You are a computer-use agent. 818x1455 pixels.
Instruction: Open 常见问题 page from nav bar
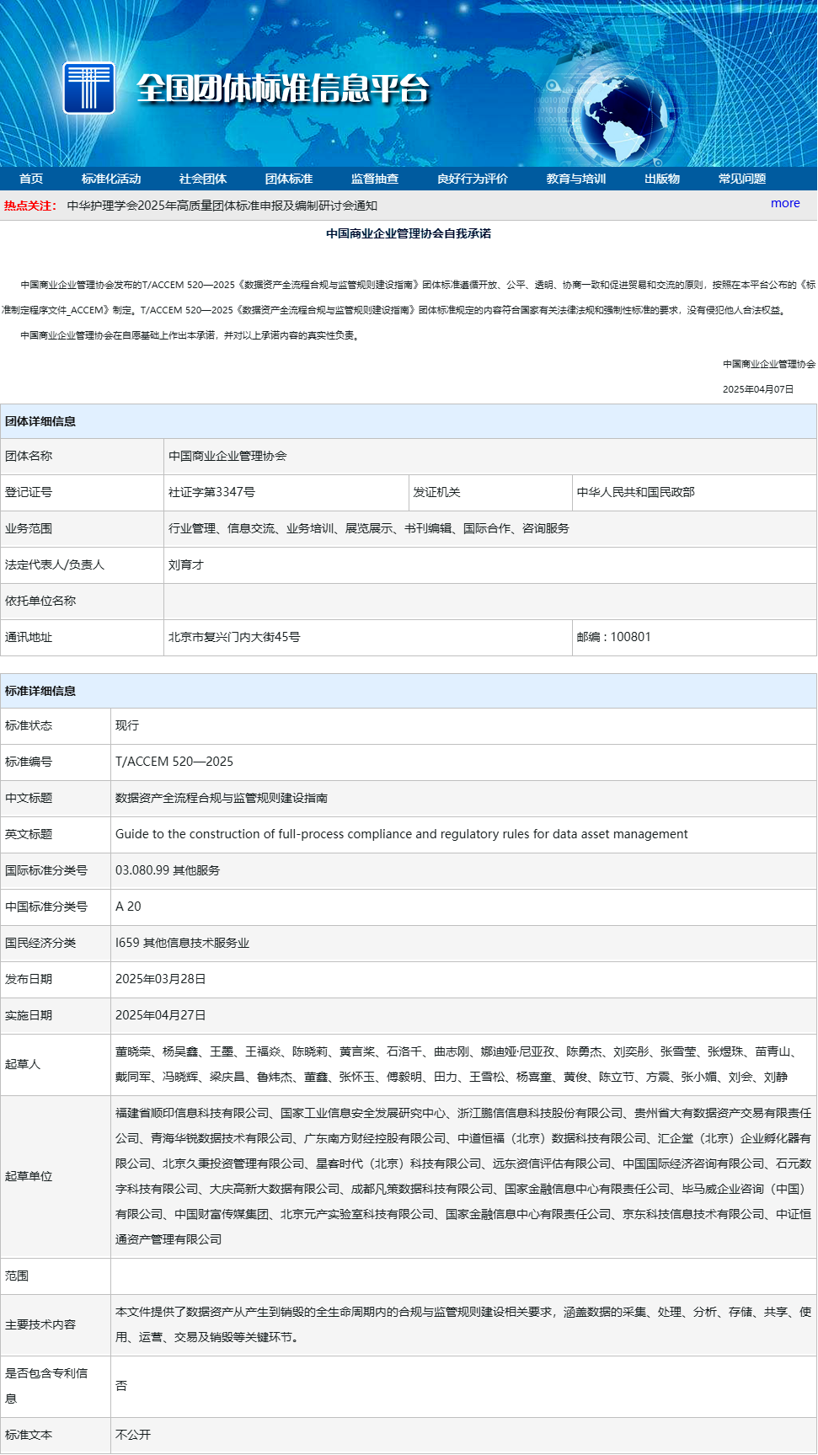click(x=742, y=179)
